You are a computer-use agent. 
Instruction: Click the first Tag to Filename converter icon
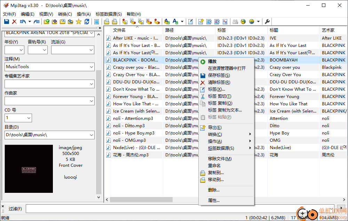pos(125,22)
